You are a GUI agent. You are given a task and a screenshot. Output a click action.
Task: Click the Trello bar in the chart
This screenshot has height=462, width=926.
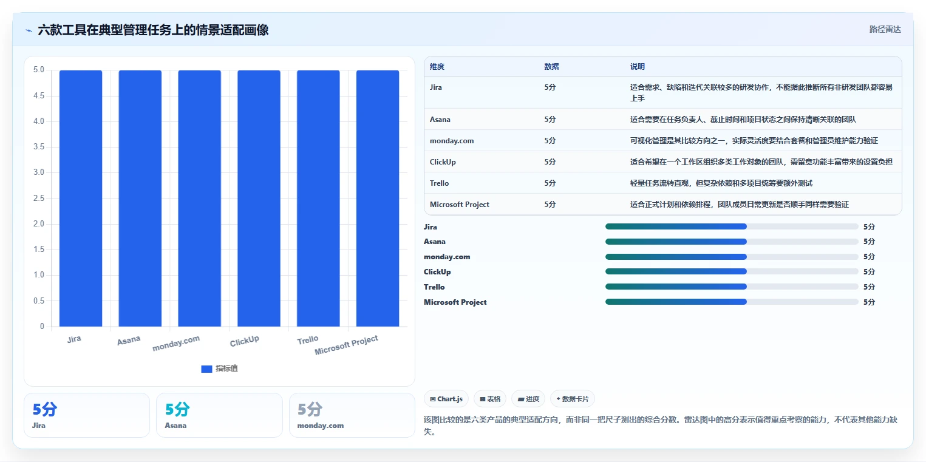pos(318,199)
